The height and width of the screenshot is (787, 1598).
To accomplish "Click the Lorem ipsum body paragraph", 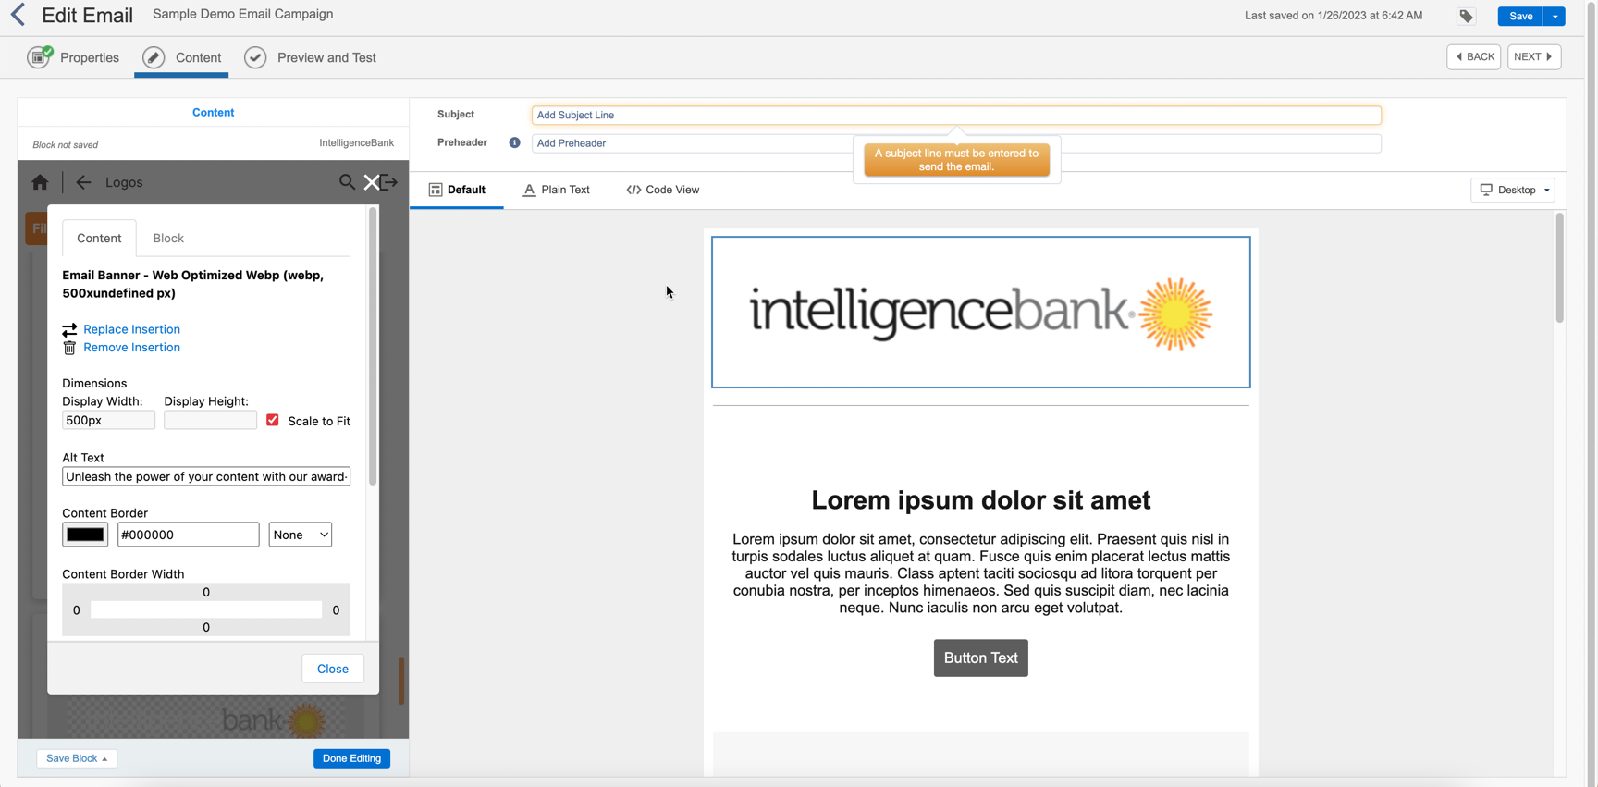I will [x=981, y=573].
